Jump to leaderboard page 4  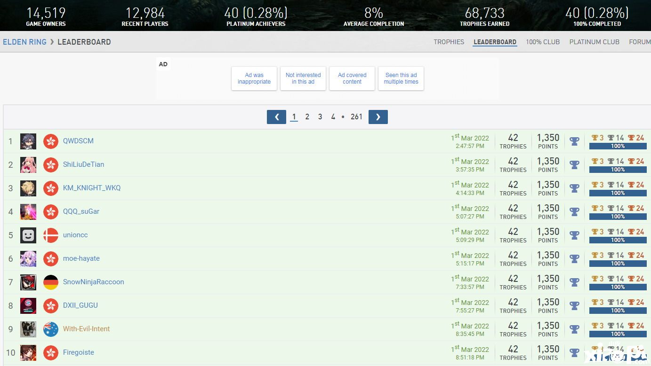click(x=333, y=117)
